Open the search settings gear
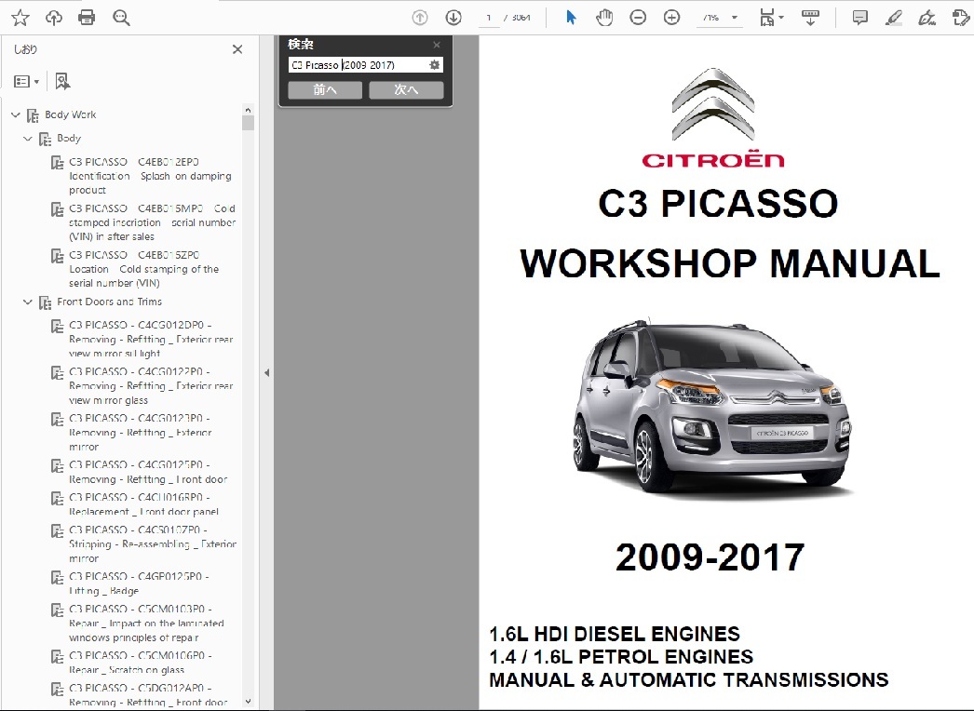 [x=435, y=64]
